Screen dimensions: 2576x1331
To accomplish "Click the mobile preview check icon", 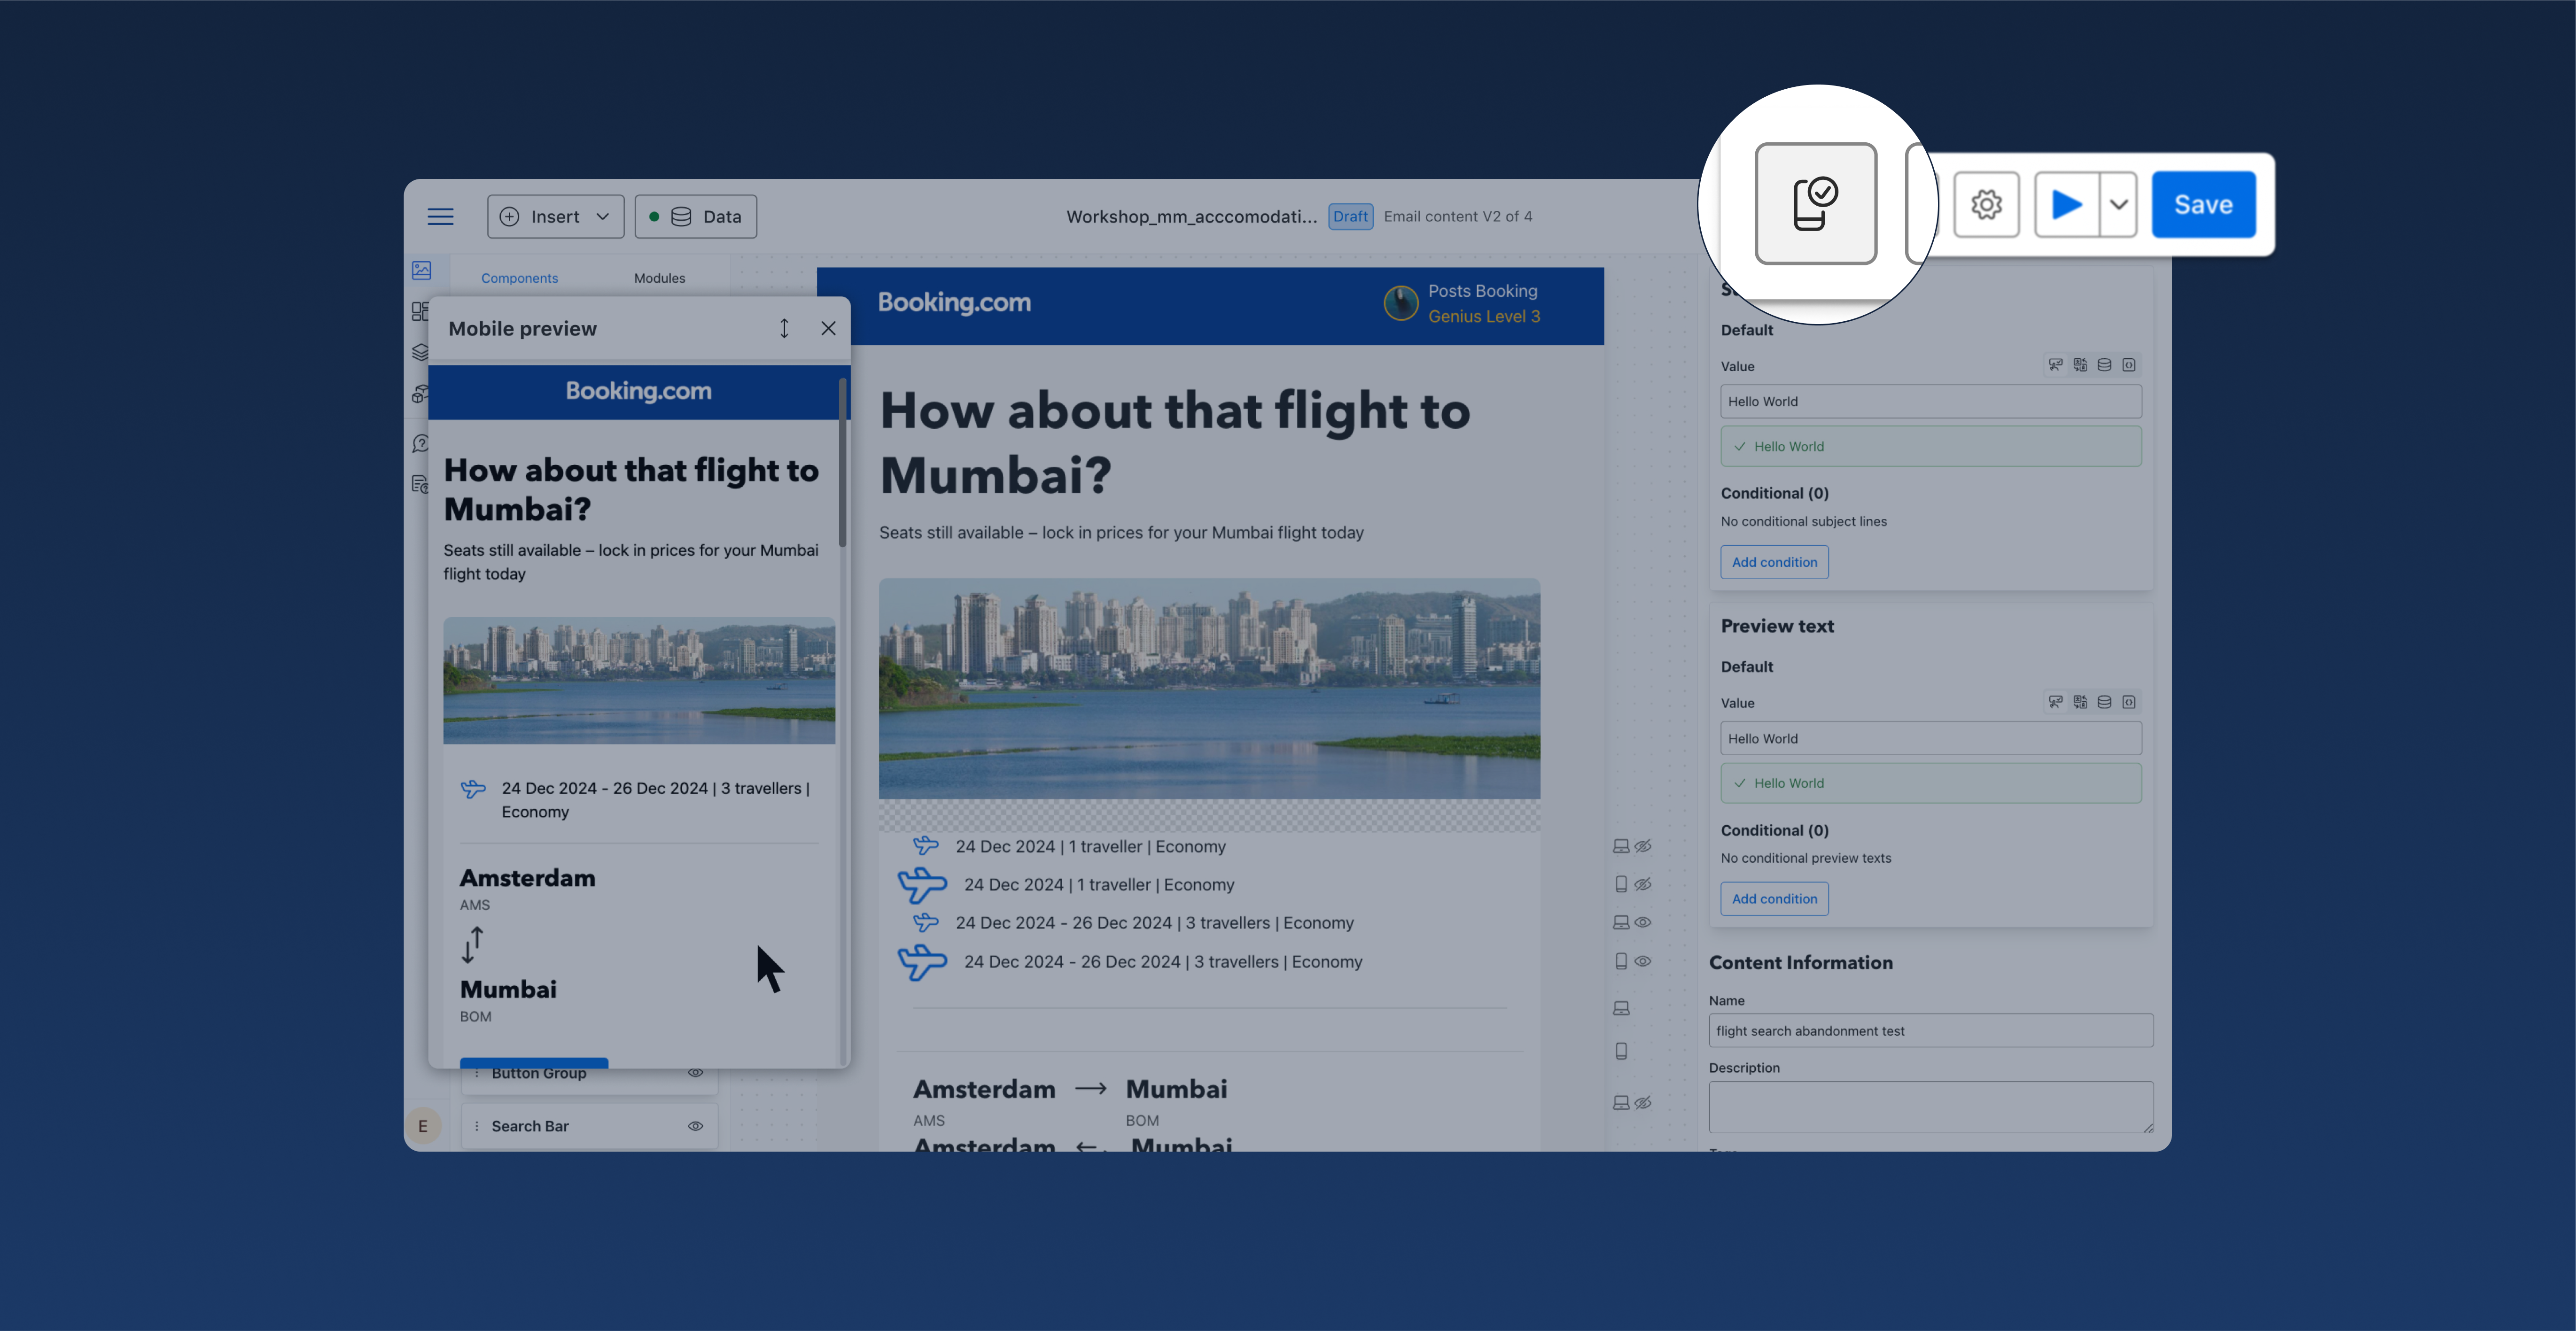I will pos(1815,204).
